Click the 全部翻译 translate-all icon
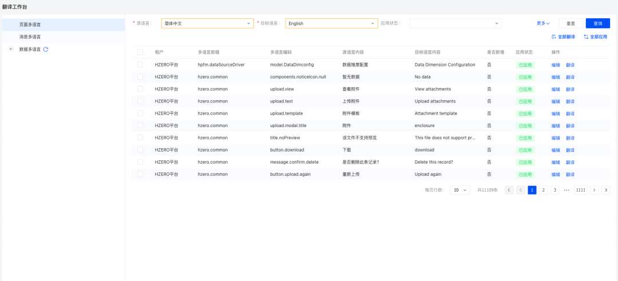The height and width of the screenshot is (281, 618). (554, 37)
